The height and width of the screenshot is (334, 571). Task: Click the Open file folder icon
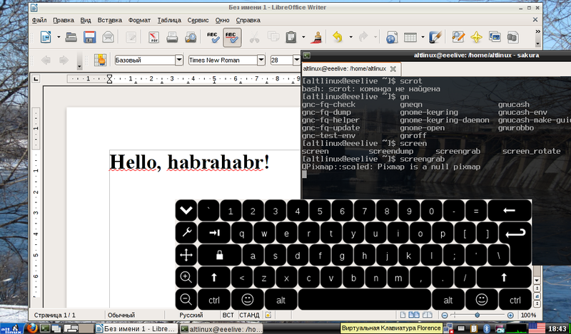[x=71, y=37]
